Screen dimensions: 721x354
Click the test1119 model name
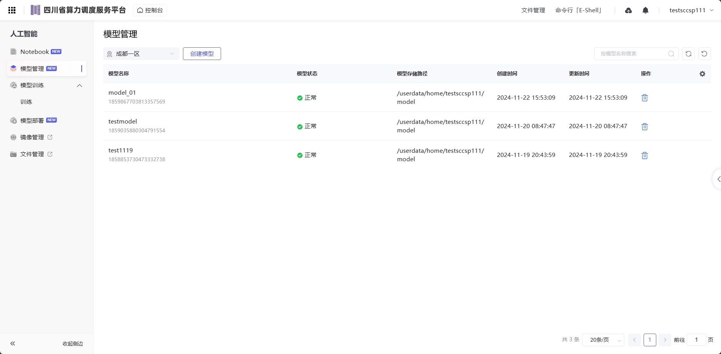tap(121, 150)
